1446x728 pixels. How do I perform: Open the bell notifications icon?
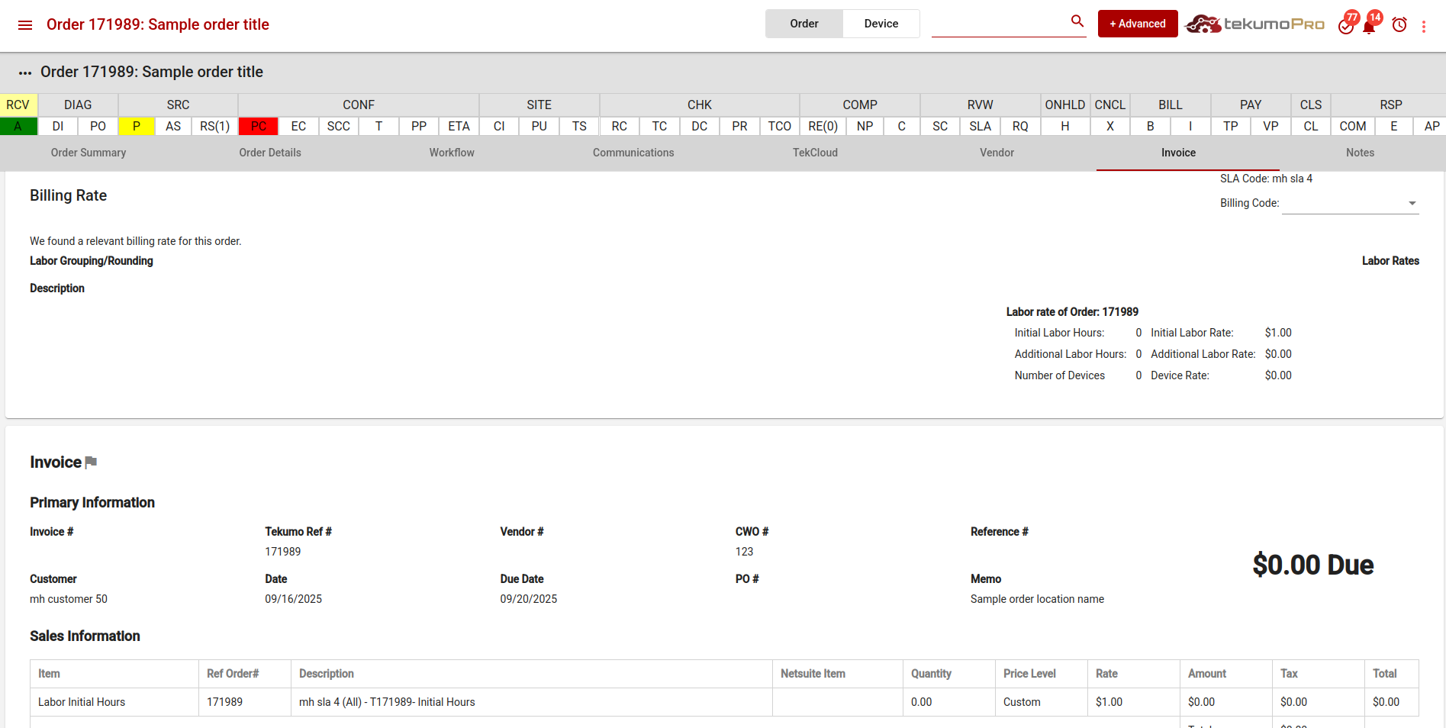1369,26
